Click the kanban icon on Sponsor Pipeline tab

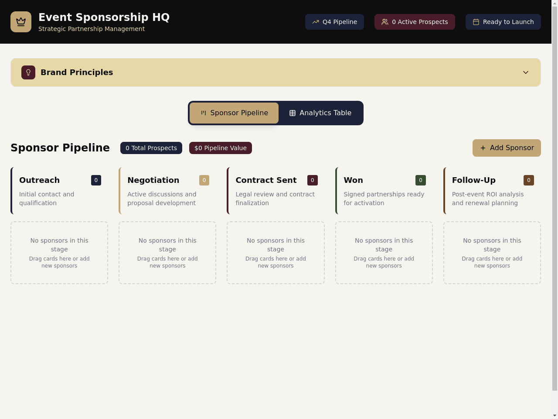204,113
